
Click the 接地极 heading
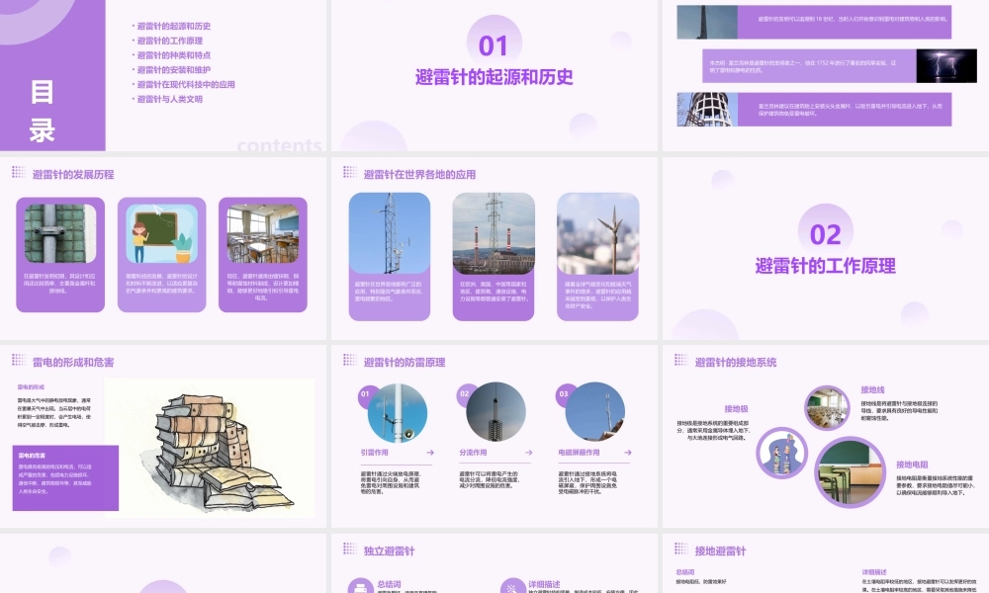pos(736,409)
